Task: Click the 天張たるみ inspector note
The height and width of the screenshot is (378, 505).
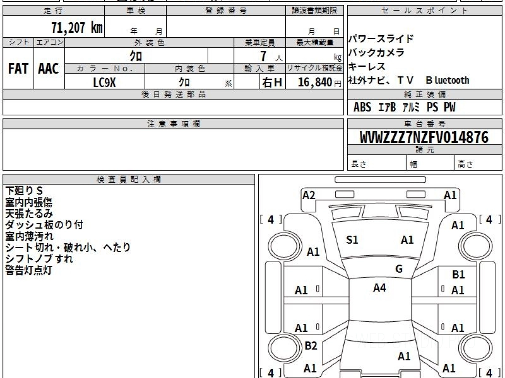Action: pyautogui.click(x=29, y=214)
